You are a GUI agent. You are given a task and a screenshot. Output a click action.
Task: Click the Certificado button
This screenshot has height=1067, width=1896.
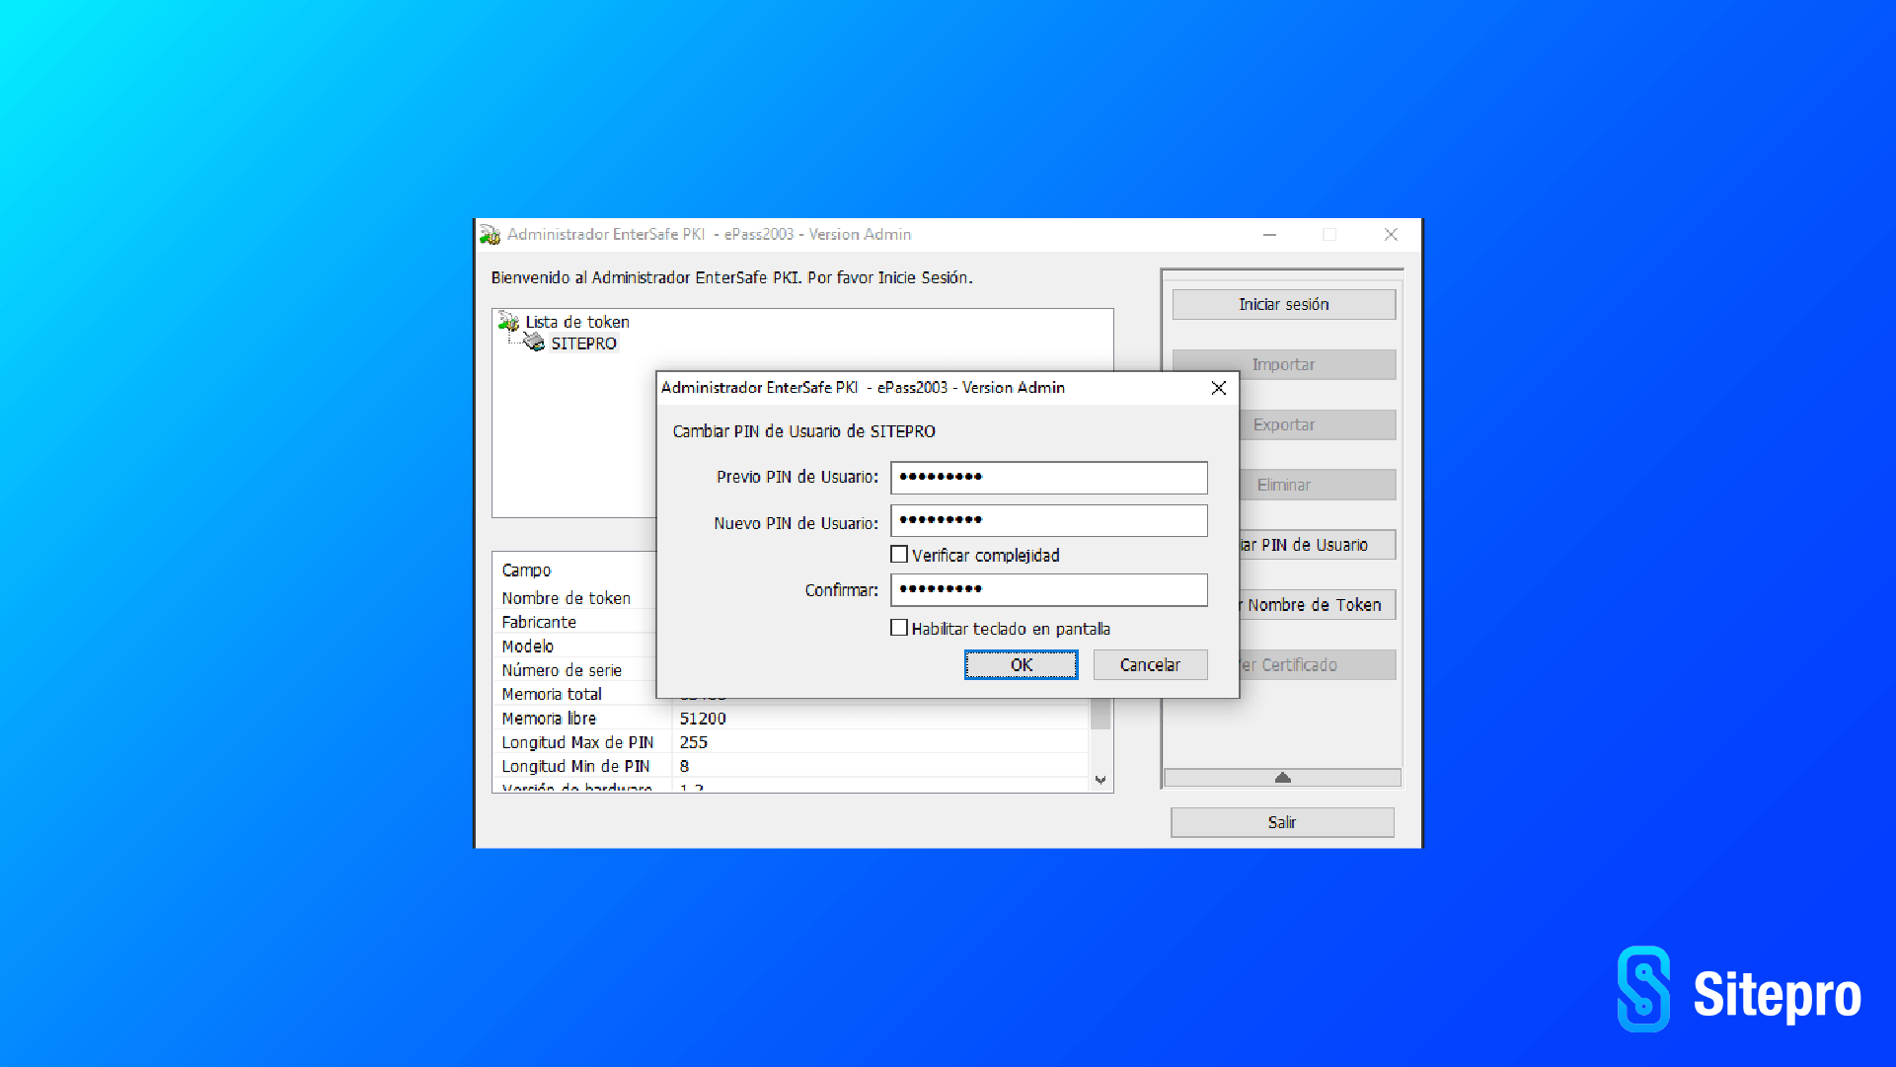(x=1318, y=665)
